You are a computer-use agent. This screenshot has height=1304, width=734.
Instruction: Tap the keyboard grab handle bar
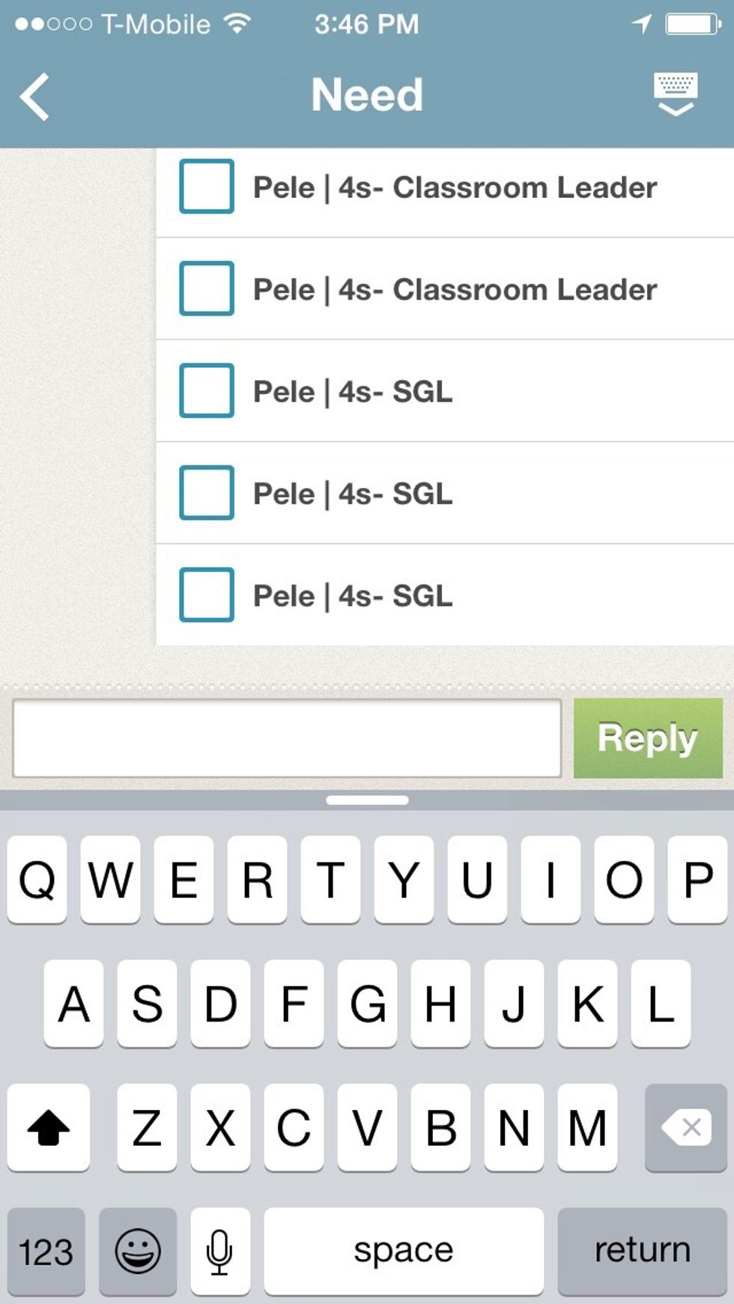point(367,800)
